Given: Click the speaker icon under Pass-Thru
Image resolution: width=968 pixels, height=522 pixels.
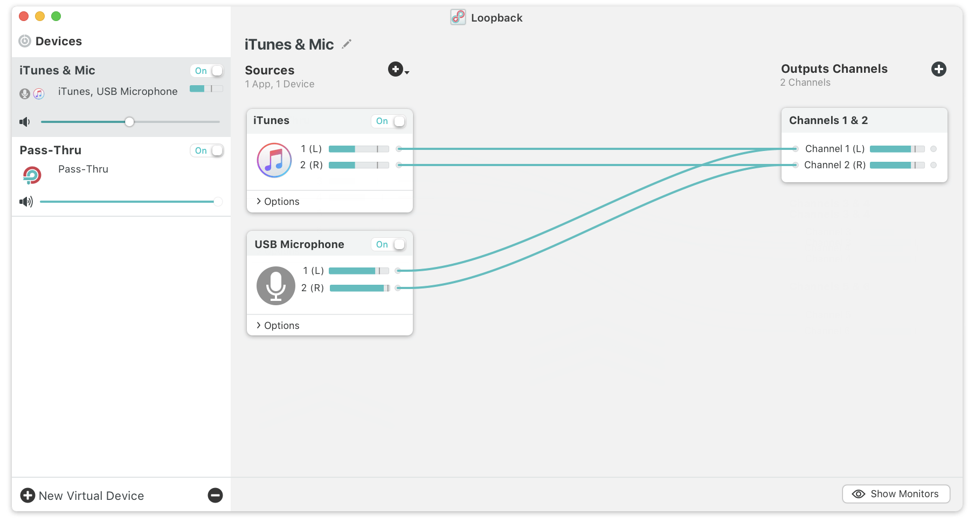Looking at the screenshot, I should coord(26,202).
